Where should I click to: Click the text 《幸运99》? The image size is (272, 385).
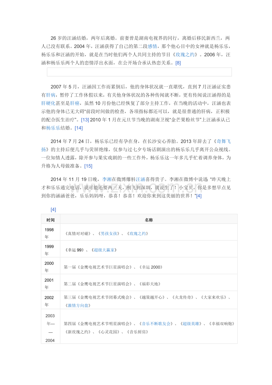click(x=74, y=250)
